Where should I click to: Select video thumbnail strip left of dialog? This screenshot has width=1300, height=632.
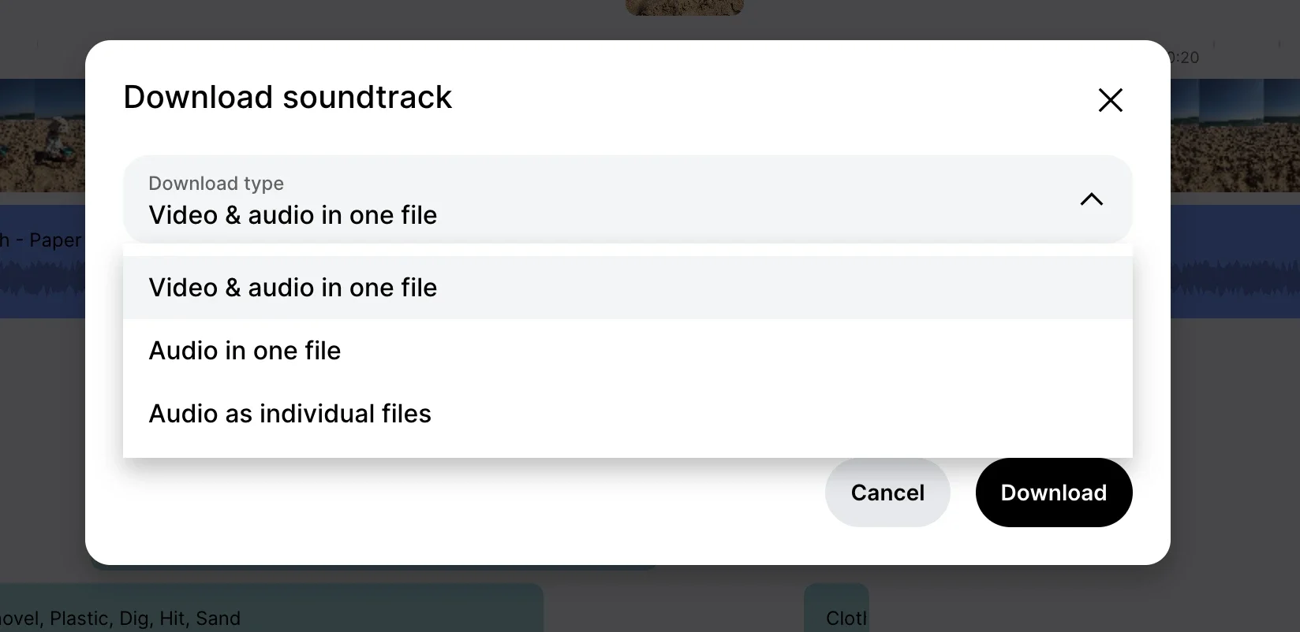tap(43, 135)
